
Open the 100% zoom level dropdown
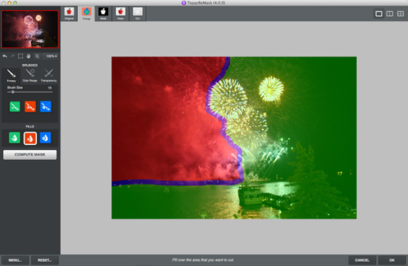51,56
